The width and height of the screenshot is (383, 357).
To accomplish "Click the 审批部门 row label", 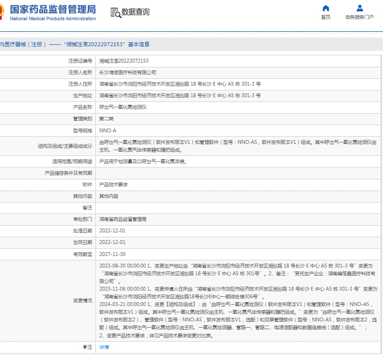I will (82, 219).
